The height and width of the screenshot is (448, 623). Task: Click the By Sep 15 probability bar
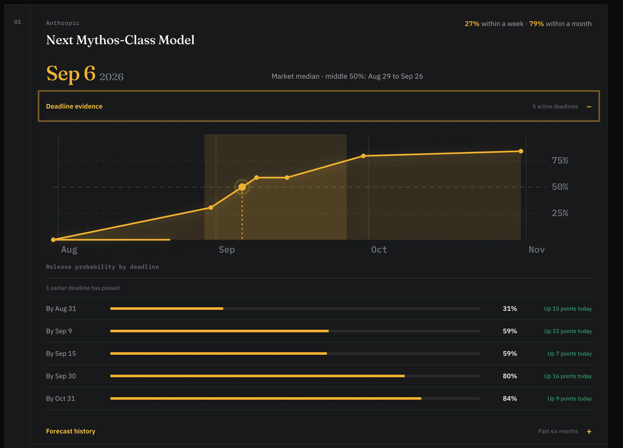click(295, 353)
